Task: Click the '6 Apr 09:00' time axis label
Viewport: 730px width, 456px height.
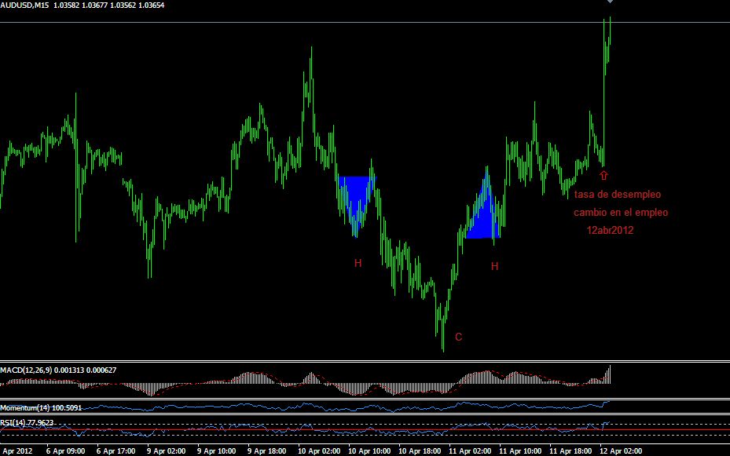Action: (x=65, y=451)
